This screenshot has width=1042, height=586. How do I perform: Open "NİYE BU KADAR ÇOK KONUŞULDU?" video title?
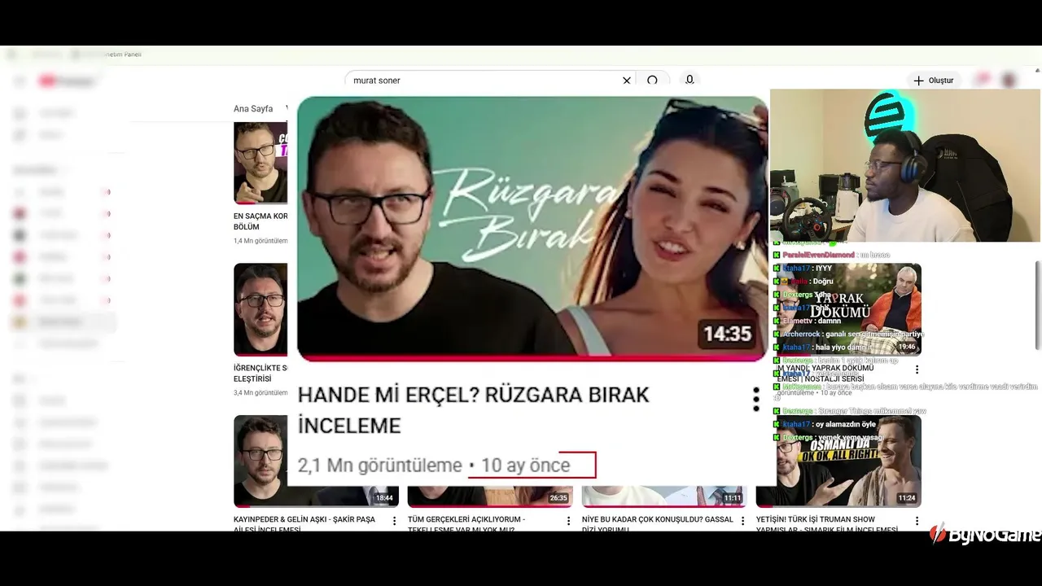click(658, 524)
